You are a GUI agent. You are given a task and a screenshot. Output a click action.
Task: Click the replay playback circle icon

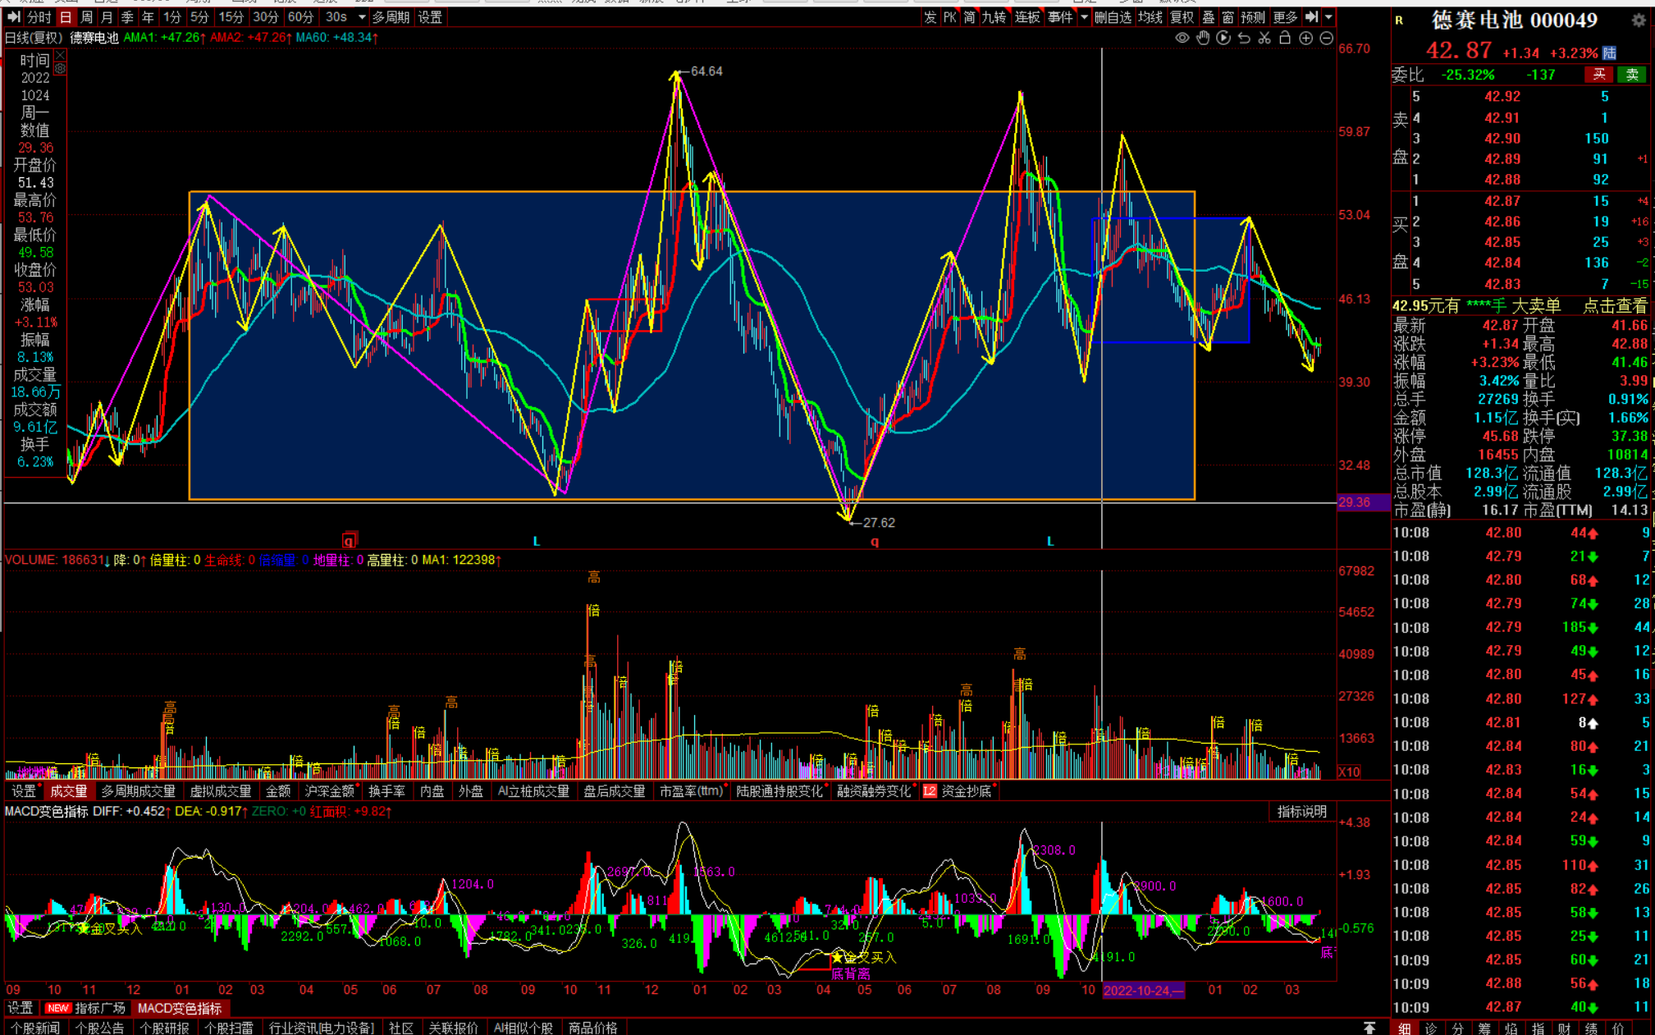(x=1223, y=38)
